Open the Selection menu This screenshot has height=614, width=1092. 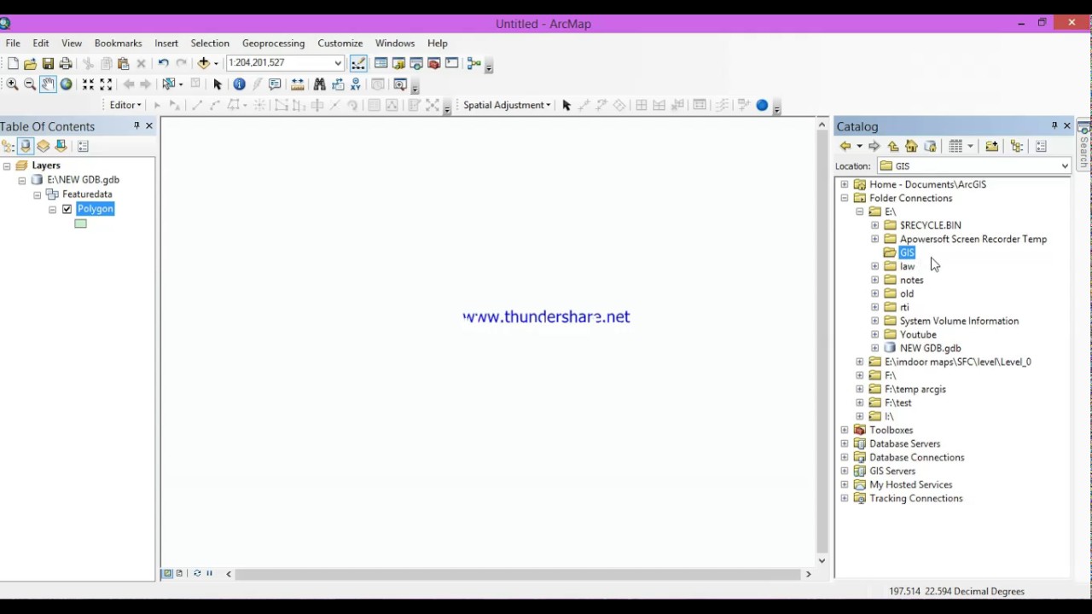click(x=210, y=43)
